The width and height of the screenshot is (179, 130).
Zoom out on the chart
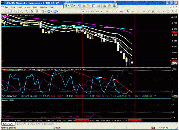(26, 11)
